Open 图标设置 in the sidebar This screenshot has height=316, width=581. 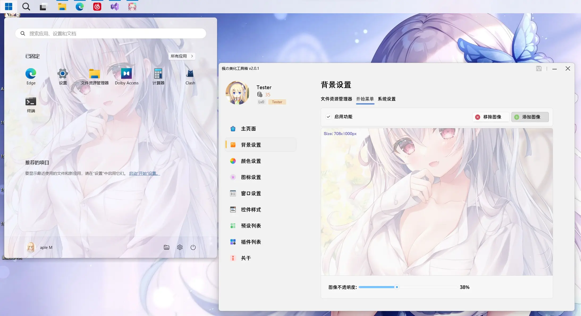point(260,177)
